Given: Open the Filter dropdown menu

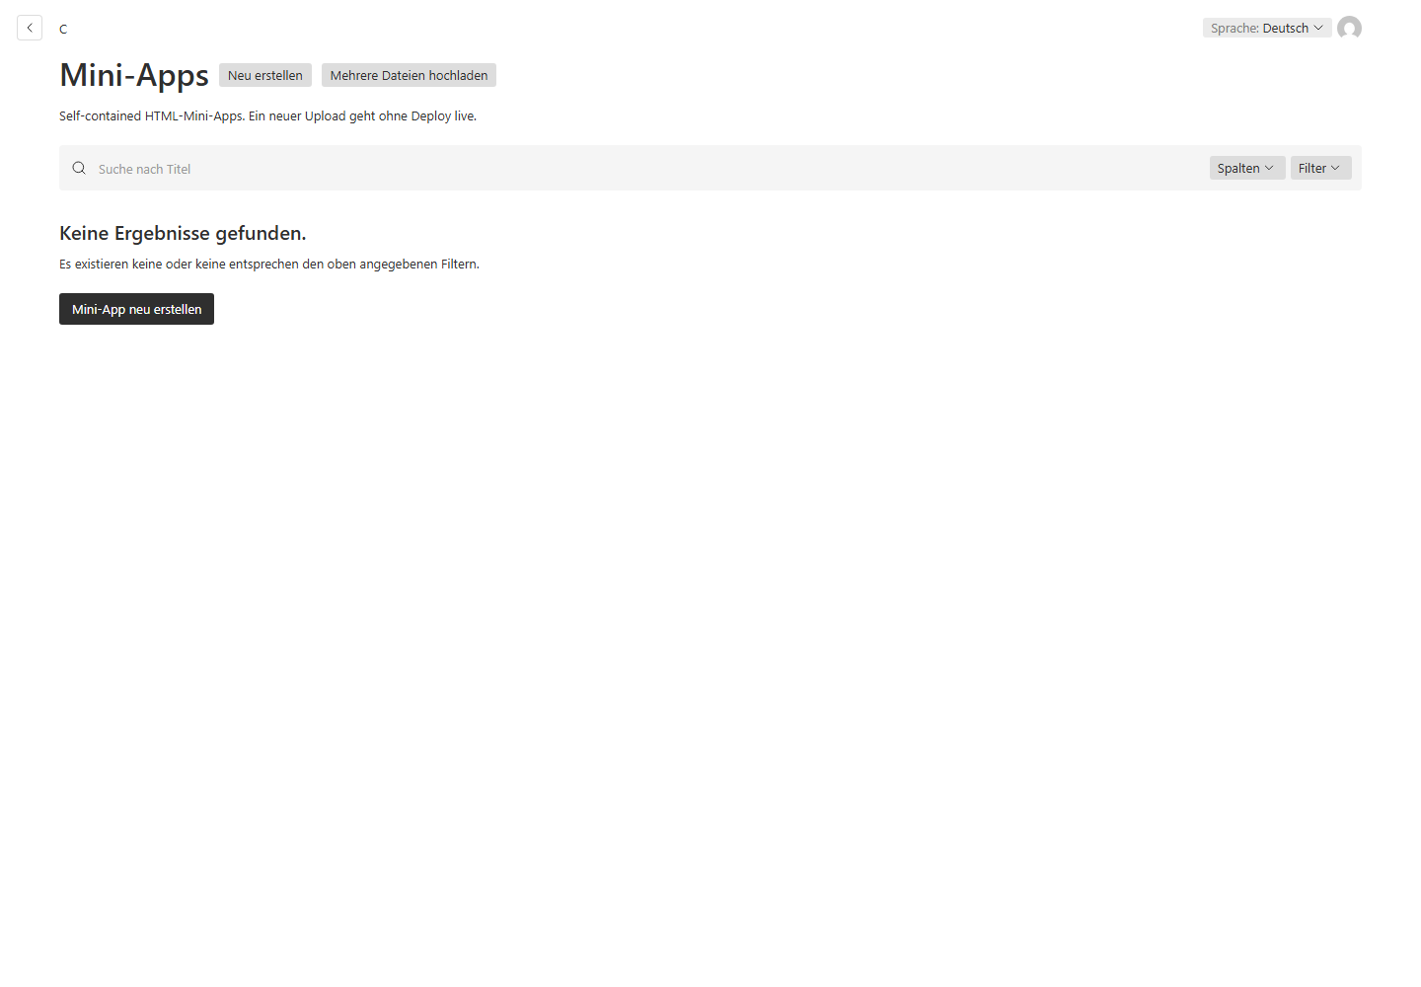Looking at the screenshot, I should (1320, 168).
